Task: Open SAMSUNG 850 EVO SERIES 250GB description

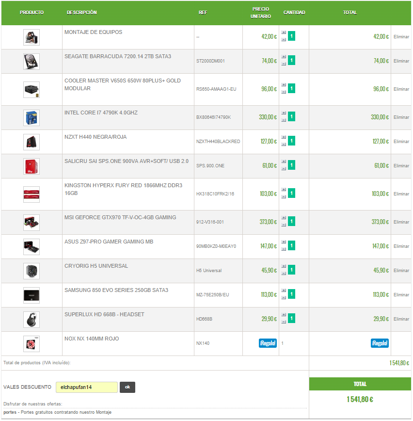Action: tap(116, 290)
